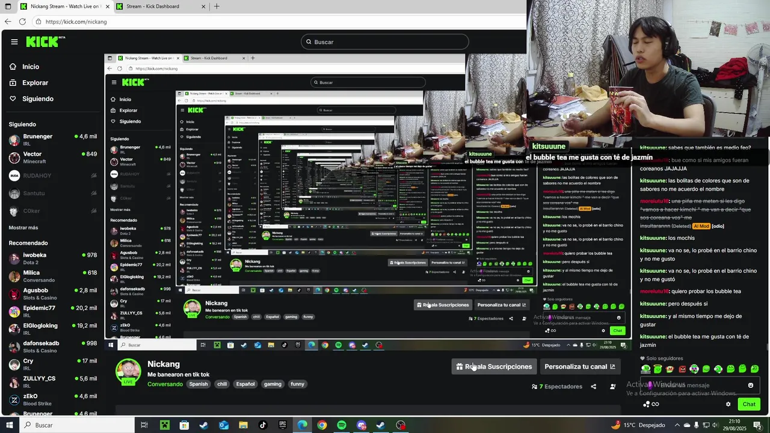Image resolution: width=770 pixels, height=433 pixels.
Task: Open Outlook from the taskbar
Action: pos(223,425)
